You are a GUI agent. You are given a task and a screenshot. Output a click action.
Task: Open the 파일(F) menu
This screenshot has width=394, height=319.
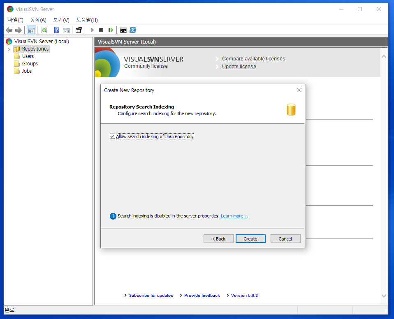coord(16,20)
